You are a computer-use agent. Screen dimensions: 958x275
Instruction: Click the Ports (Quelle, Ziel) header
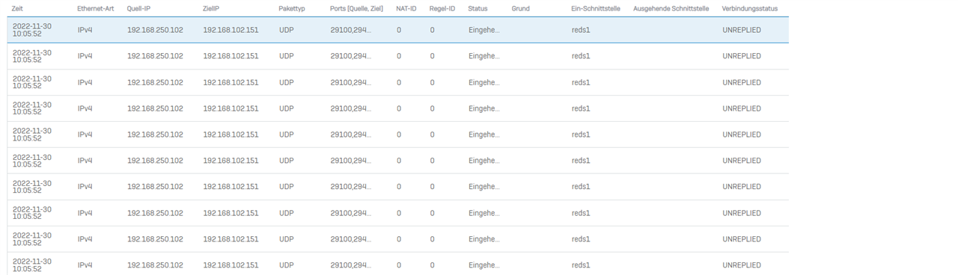[x=356, y=8]
